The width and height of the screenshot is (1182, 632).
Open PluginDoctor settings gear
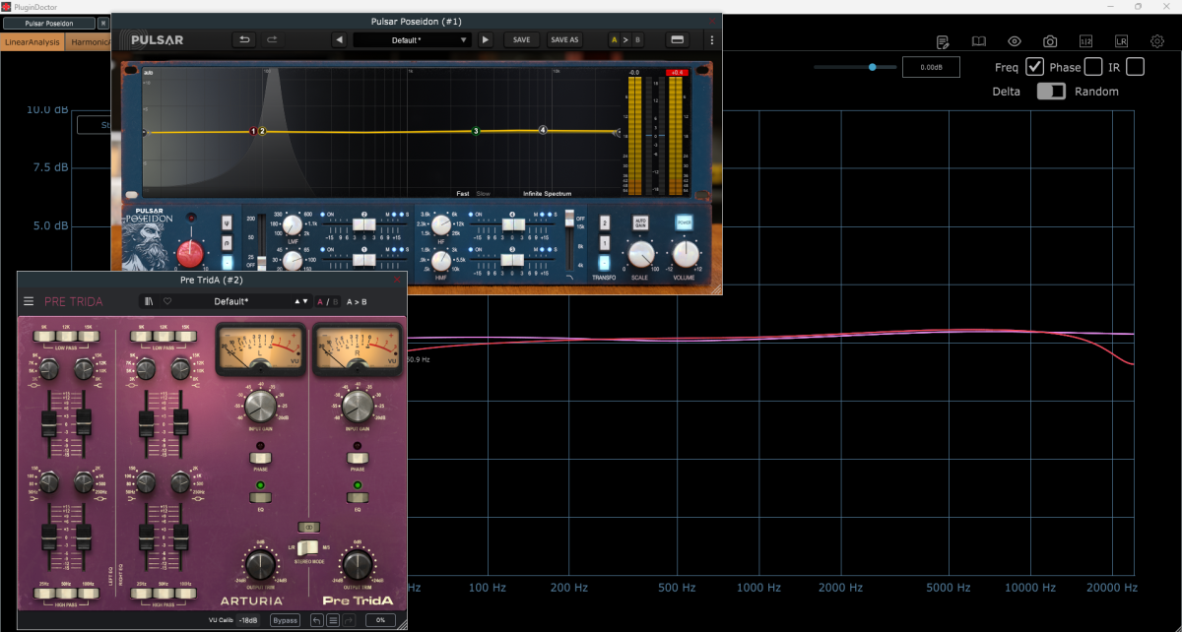pyautogui.click(x=1157, y=41)
